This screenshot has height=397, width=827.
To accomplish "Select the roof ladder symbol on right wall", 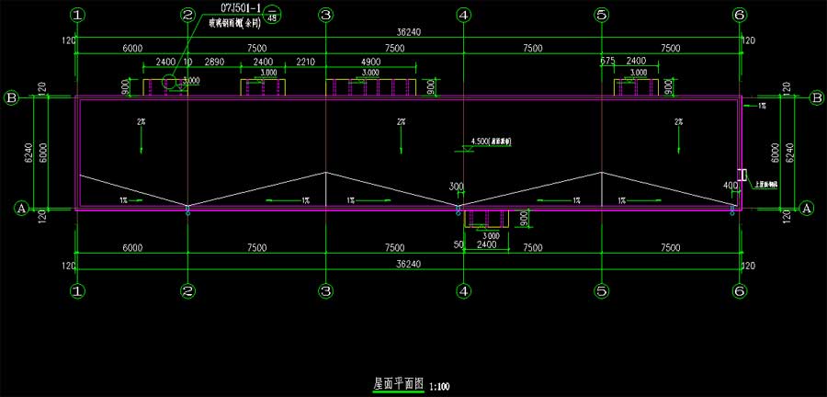I will 742,175.
